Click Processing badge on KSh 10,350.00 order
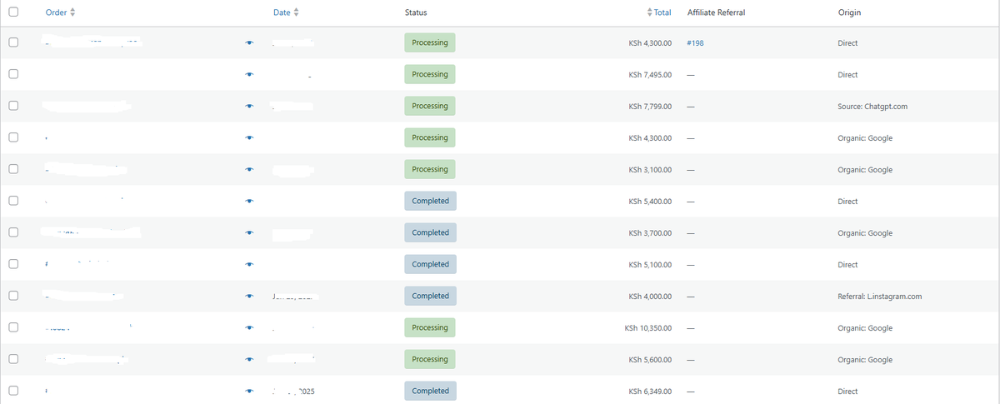Screen dimensions: 1000x404 click(430, 327)
